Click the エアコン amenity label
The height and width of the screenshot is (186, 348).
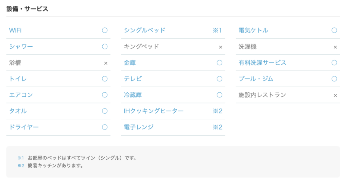pyautogui.click(x=21, y=95)
